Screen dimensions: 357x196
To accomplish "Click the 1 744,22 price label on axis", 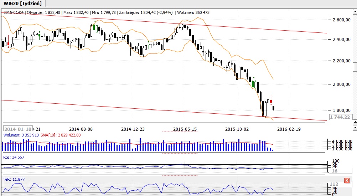I will click(340, 117).
